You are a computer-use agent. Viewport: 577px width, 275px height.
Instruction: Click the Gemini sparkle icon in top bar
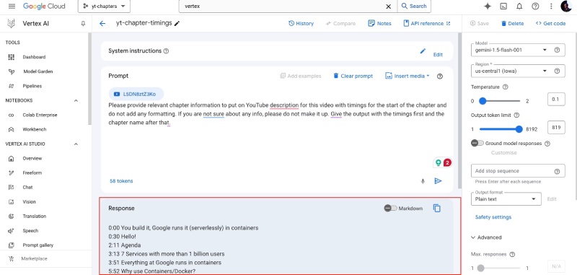[488, 6]
